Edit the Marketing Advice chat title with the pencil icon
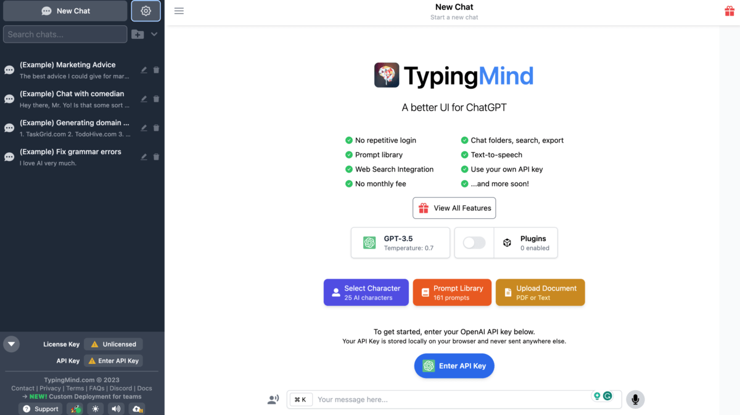This screenshot has width=740, height=415. (x=143, y=70)
